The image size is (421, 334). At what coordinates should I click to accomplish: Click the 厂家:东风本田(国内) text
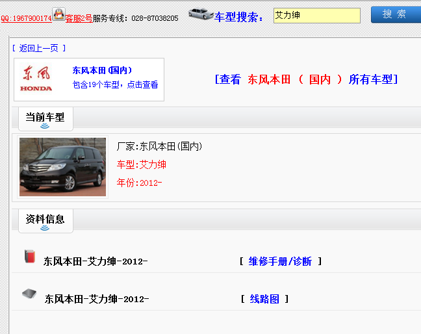tap(159, 147)
